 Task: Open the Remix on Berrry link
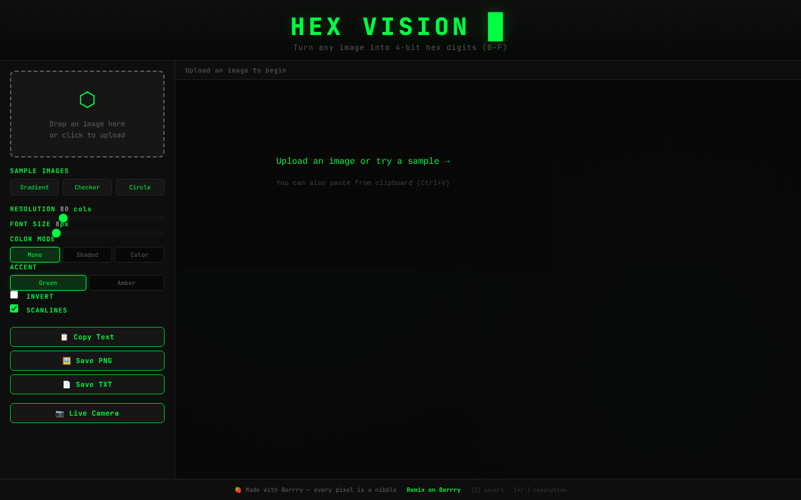pyautogui.click(x=433, y=489)
